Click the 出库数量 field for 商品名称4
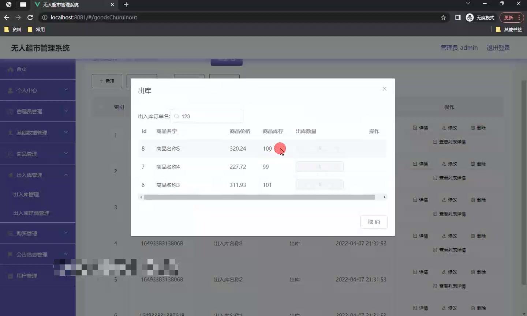 (319, 167)
